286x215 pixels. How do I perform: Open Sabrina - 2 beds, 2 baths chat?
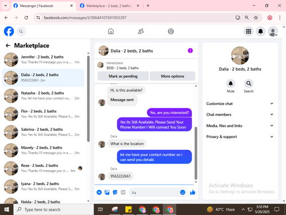point(43,132)
